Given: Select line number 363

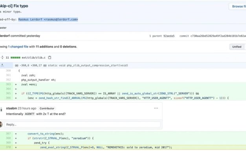Looking at the screenshot, I should (8, 84).
